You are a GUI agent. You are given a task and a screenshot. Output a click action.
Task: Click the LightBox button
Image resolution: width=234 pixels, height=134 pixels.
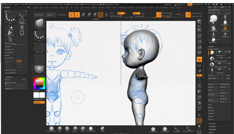point(50,15)
